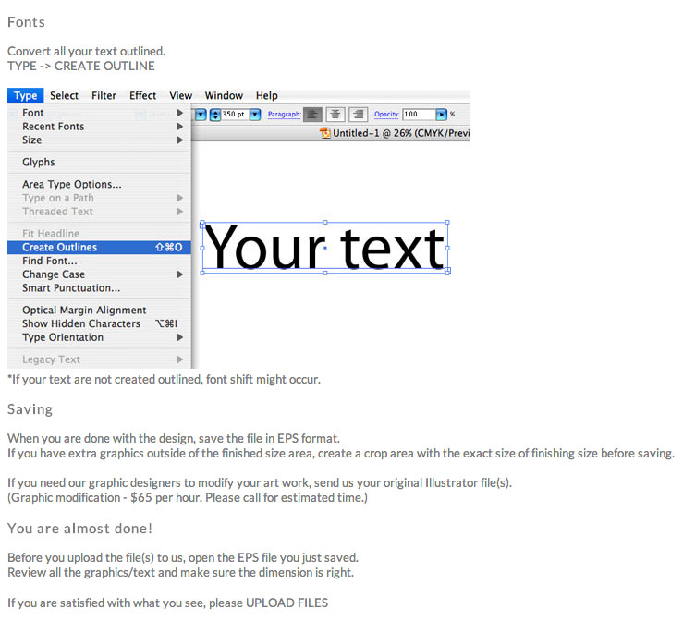
Task: Click the Untitled-1 document file icon
Action: 325,133
